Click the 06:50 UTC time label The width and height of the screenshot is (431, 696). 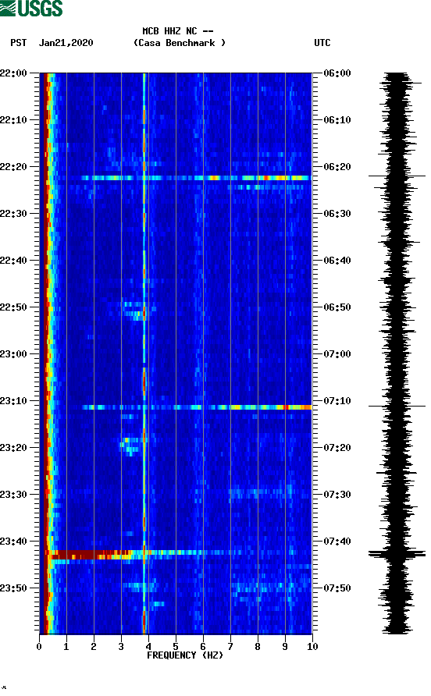click(337, 307)
